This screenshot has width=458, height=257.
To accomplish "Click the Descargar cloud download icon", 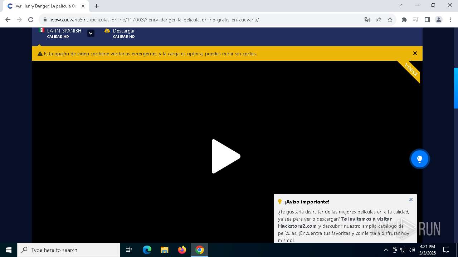I will [x=107, y=31].
